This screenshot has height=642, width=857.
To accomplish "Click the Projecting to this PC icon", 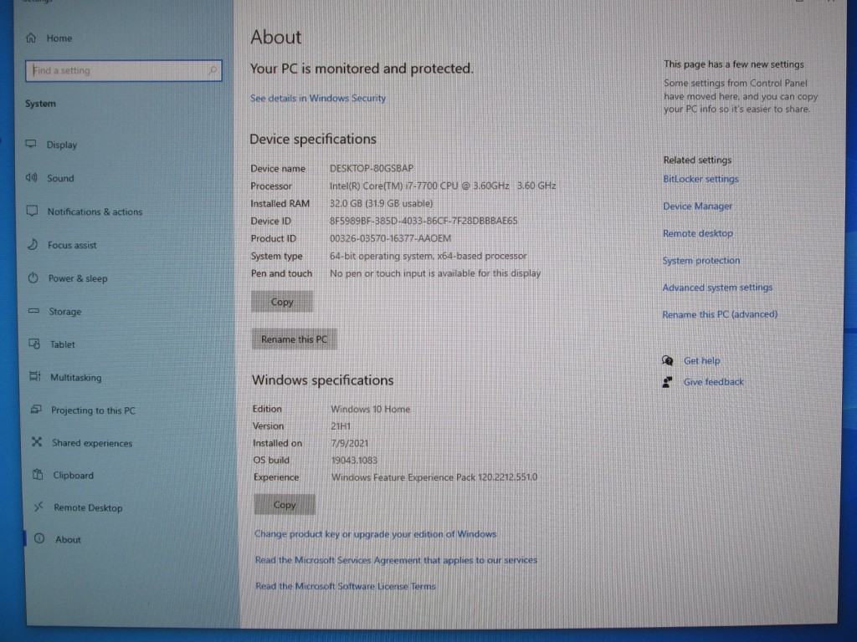I will [36, 409].
